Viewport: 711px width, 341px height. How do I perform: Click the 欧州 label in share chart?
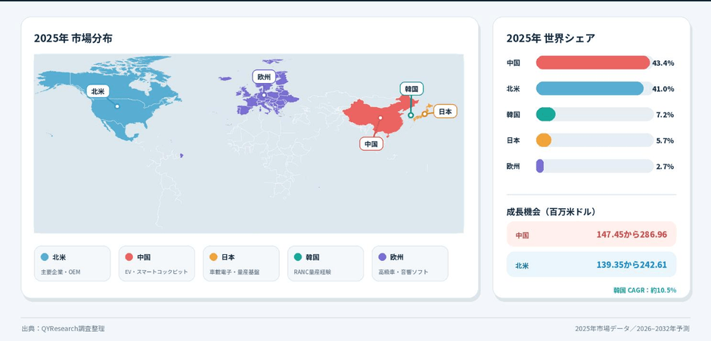[x=514, y=167]
